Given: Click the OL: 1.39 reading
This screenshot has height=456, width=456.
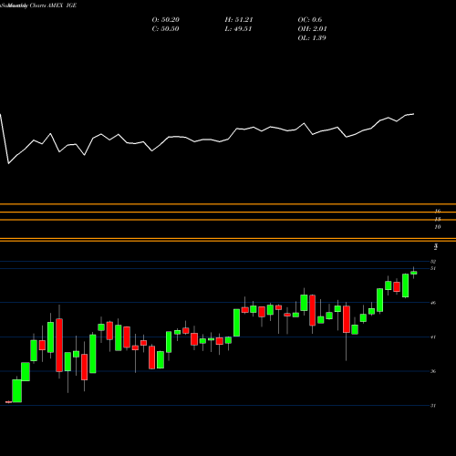Looking at the screenshot, I should [312, 38].
